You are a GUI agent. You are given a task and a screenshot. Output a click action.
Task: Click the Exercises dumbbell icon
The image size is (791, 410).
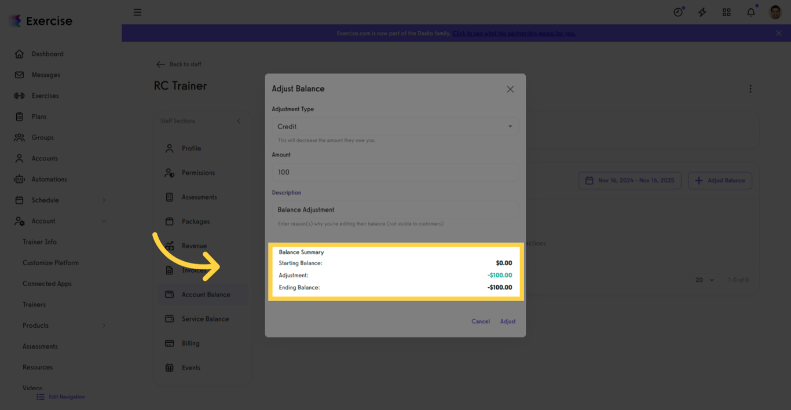[x=19, y=95]
